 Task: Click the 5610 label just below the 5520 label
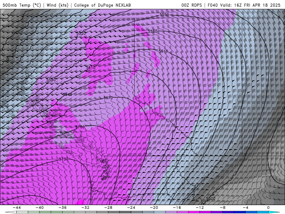(x=91, y=68)
